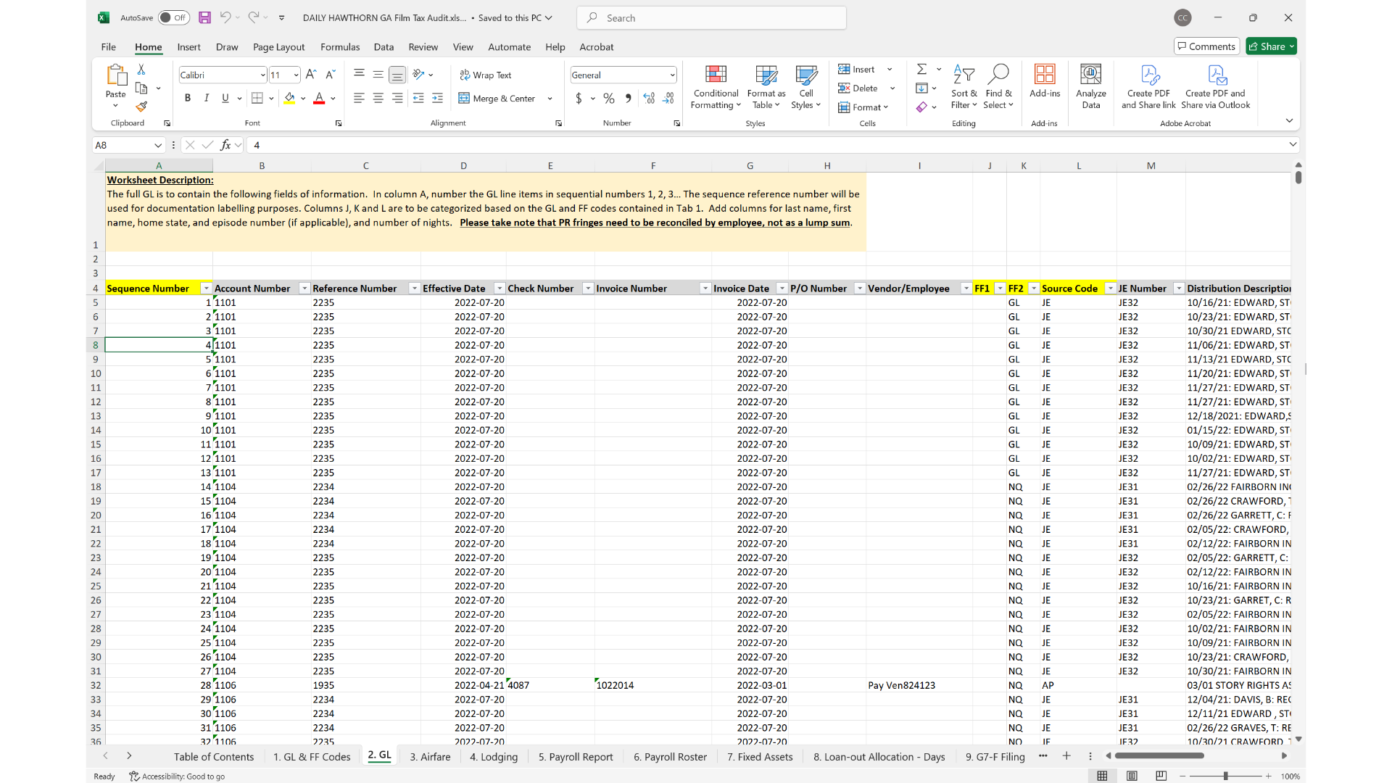
Task: Click the Analyze Data icon
Action: click(x=1091, y=74)
